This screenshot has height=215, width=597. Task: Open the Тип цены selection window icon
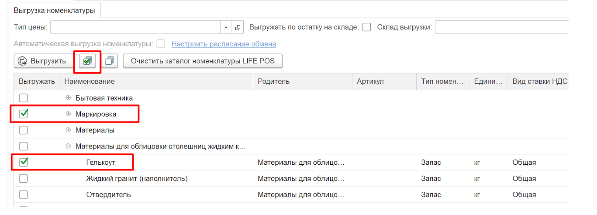[238, 27]
